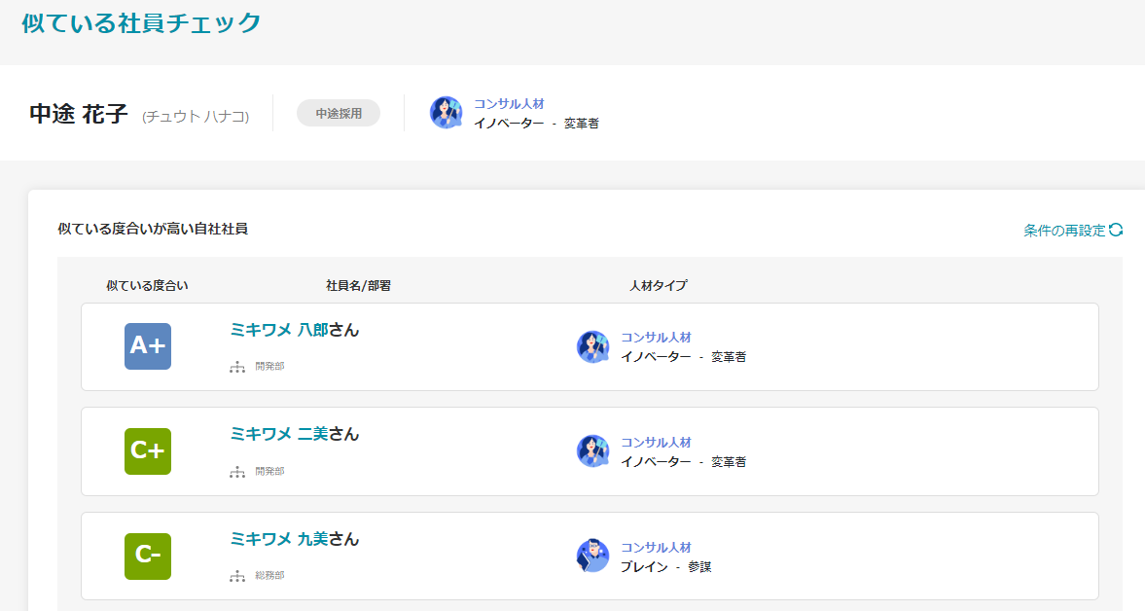The width and height of the screenshot is (1145, 611).
Task: Click イノベーター - 変革者 text in 八郎 row
Action: (x=684, y=357)
